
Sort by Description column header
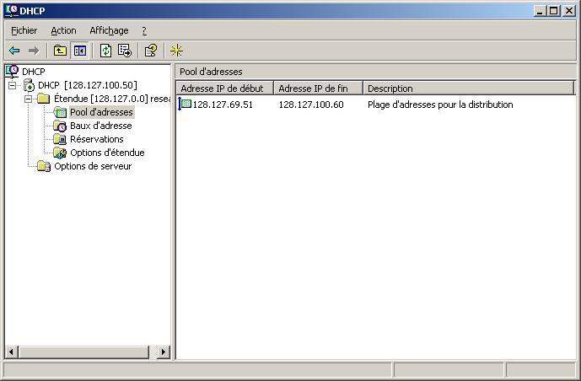tap(468, 89)
